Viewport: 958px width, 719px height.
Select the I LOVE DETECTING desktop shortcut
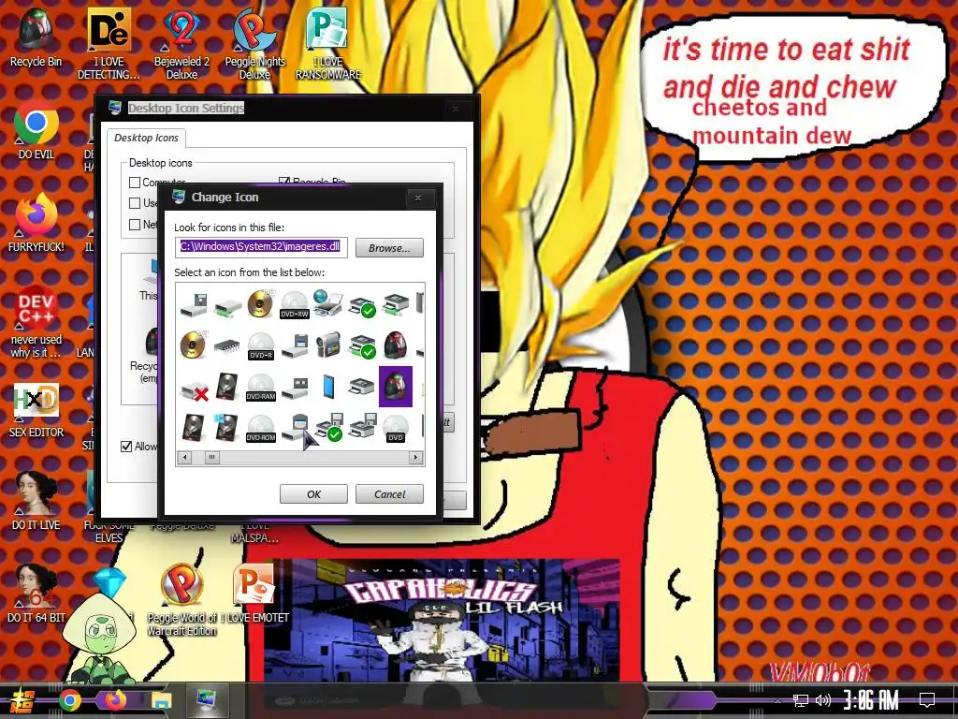click(x=109, y=43)
